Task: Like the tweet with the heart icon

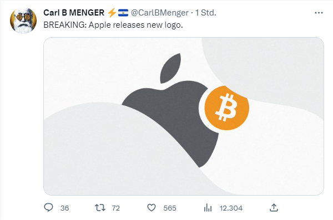Action: pos(152,208)
